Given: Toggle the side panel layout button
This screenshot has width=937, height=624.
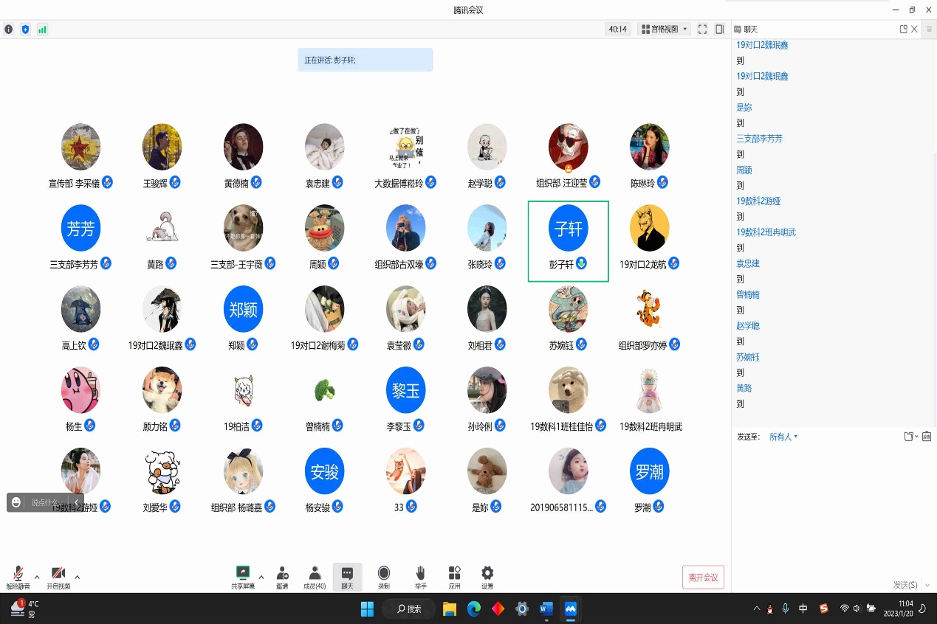Looking at the screenshot, I should tap(720, 30).
